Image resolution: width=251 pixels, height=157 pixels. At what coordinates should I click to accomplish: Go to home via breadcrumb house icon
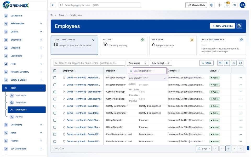tap(52, 15)
